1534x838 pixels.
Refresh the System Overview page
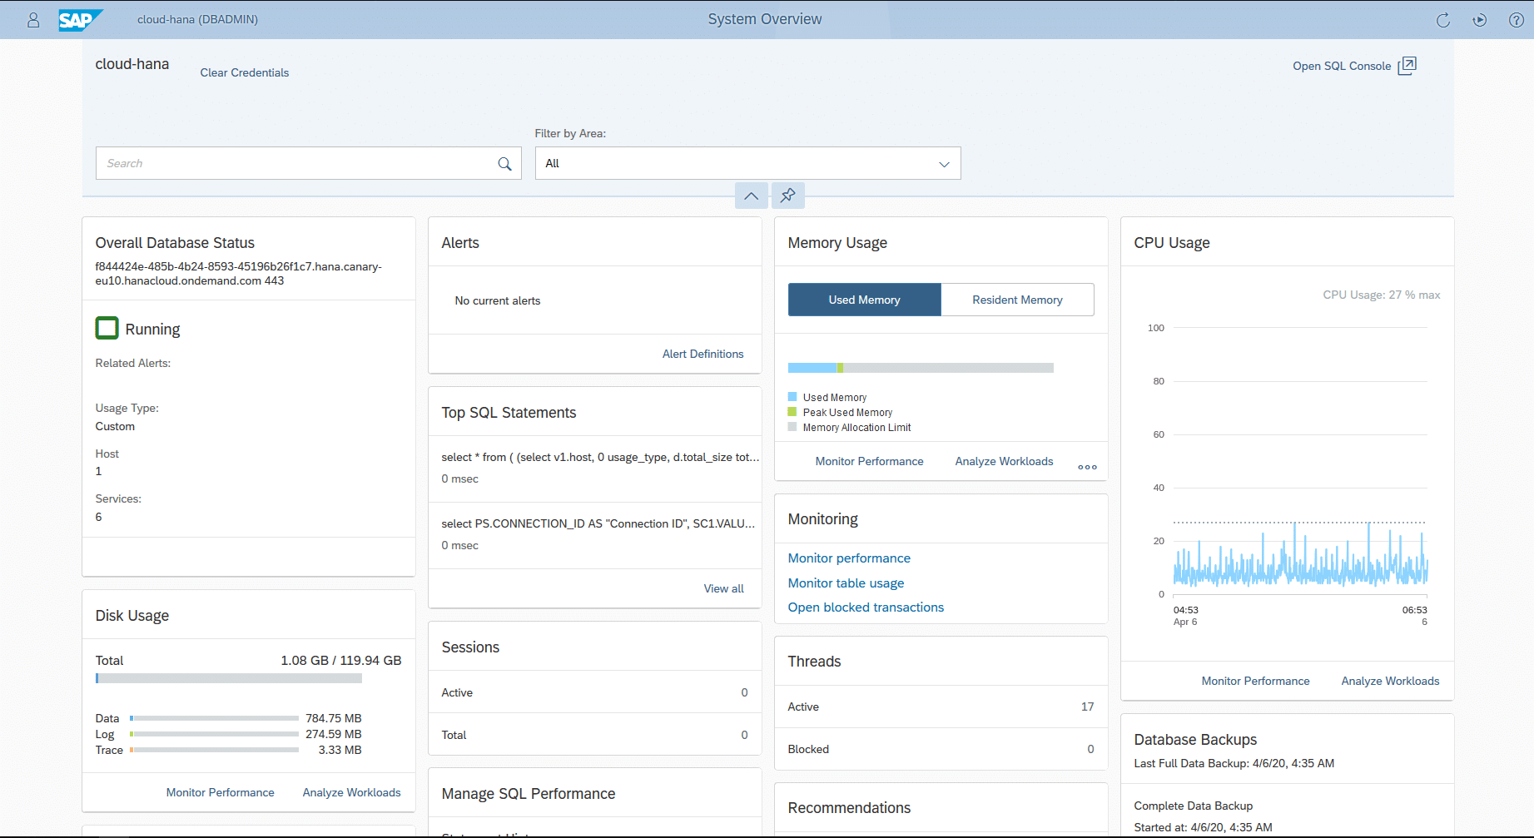pos(1443,20)
